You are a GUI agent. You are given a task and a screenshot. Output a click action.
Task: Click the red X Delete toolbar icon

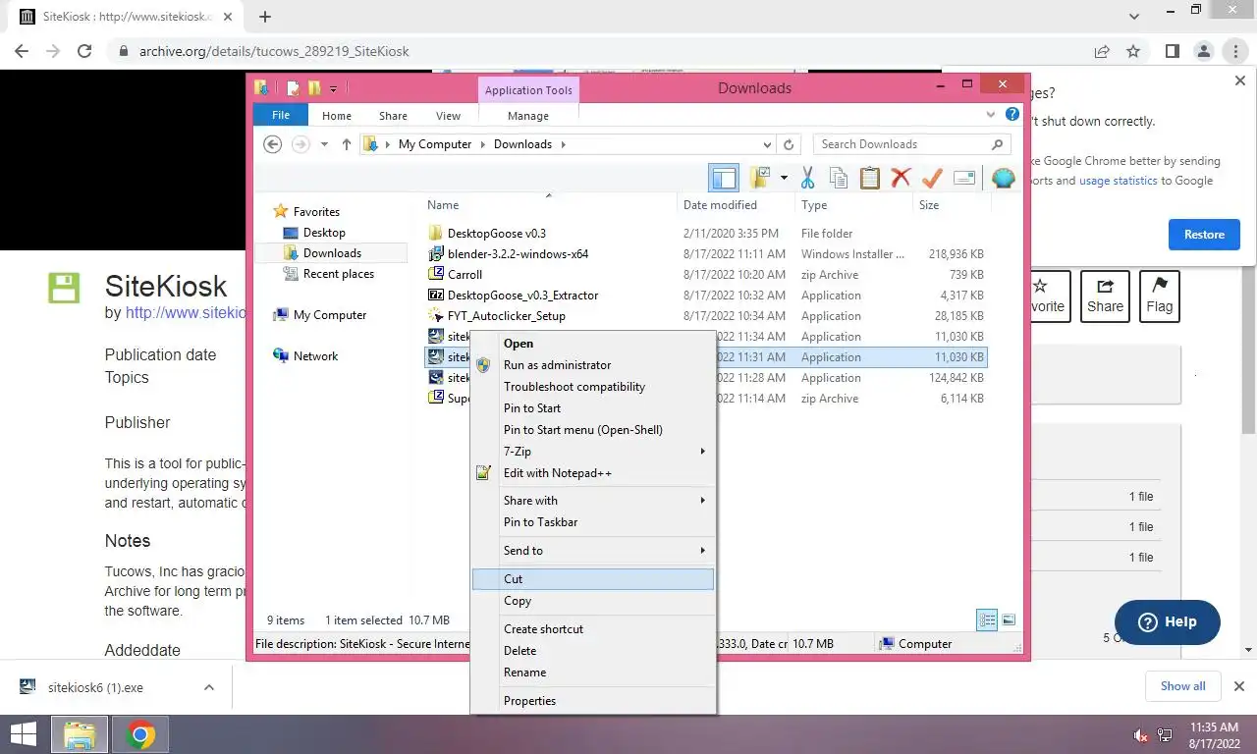coord(901,178)
